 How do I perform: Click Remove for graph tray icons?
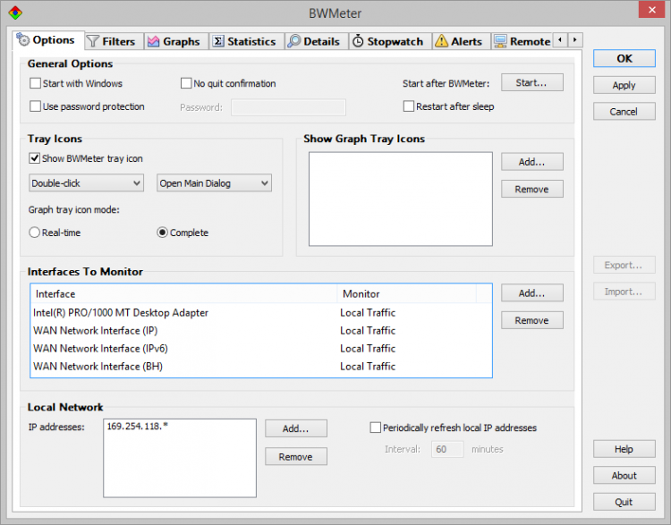click(532, 189)
